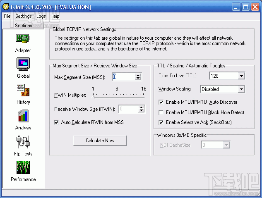Select the Global monitor icon
Image resolution: width=262 pixels, height=198 pixels.
pos(23,64)
